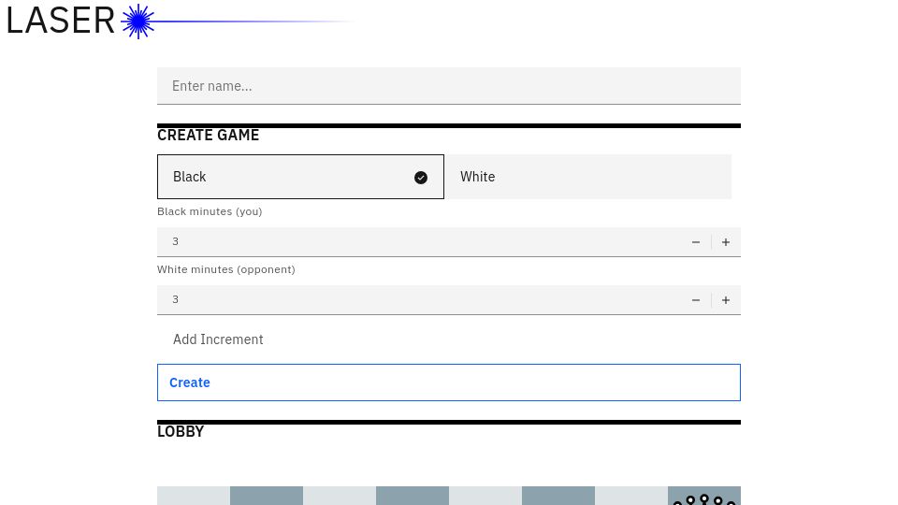Decrease Black minutes with minus button
The height and width of the screenshot is (505, 898).
coord(696,242)
